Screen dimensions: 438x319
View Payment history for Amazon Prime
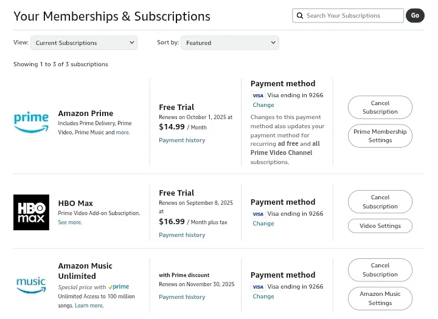click(182, 140)
